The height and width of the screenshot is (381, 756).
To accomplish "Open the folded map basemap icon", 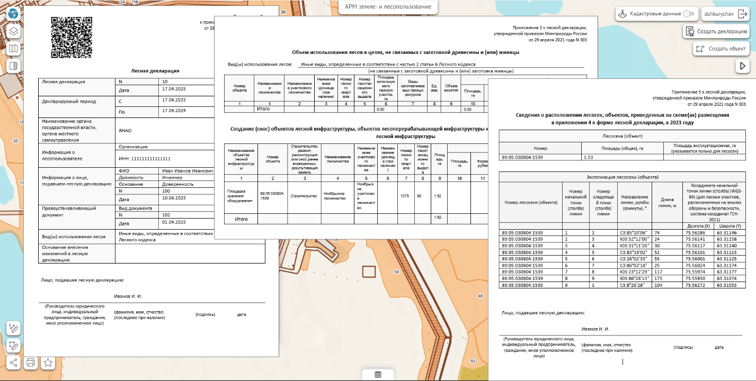I will pyautogui.click(x=13, y=49).
